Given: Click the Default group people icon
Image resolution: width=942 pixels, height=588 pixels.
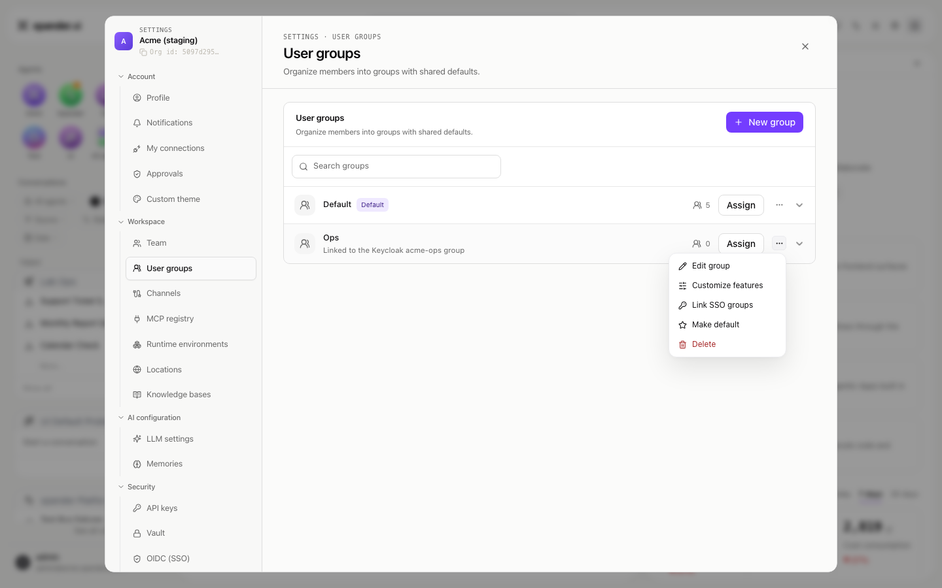Looking at the screenshot, I should pos(305,205).
